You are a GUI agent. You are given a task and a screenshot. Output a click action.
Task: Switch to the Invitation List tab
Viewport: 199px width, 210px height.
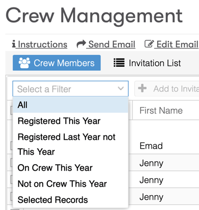point(147,63)
